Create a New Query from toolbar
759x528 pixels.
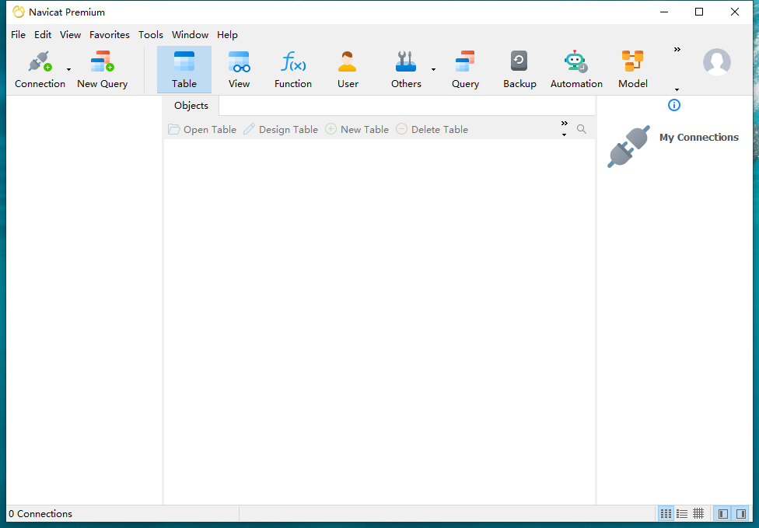tap(102, 69)
